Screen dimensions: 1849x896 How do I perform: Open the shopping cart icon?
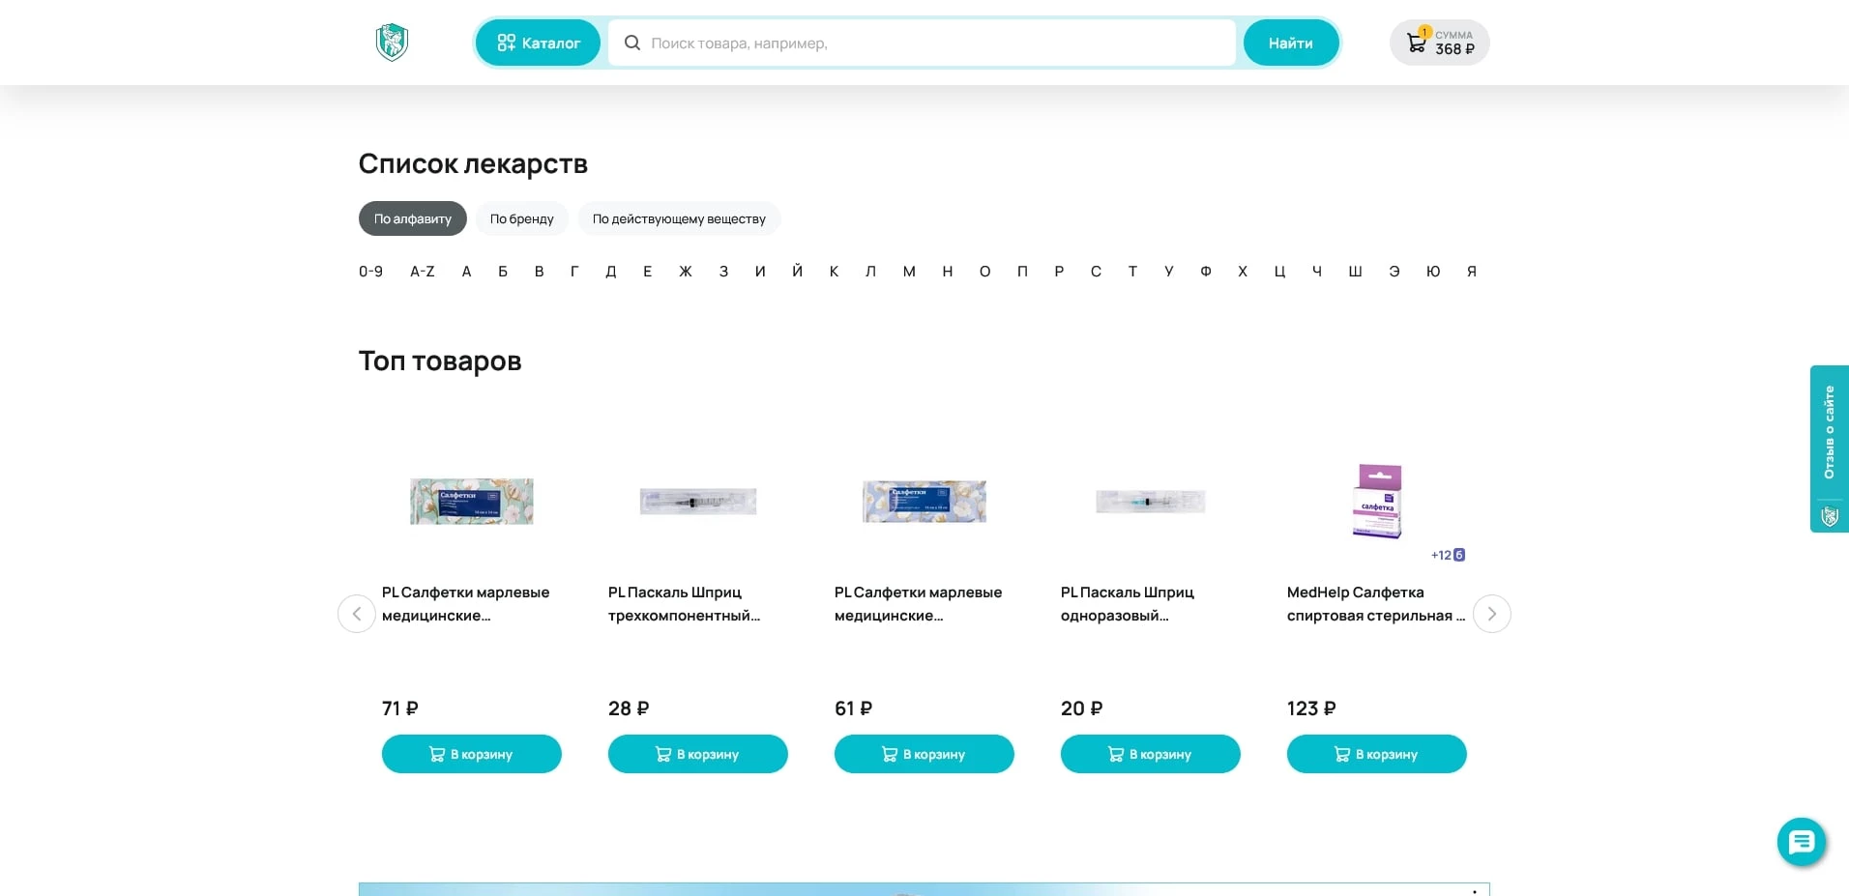click(1417, 43)
